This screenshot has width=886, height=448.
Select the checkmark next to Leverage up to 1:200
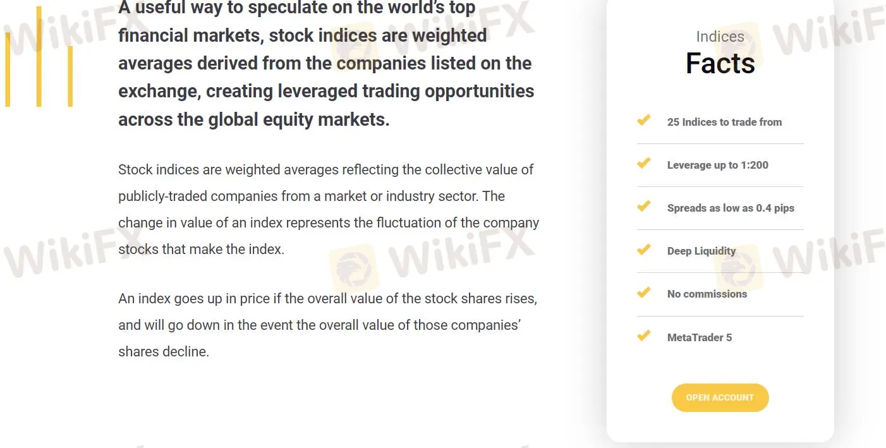coord(644,163)
